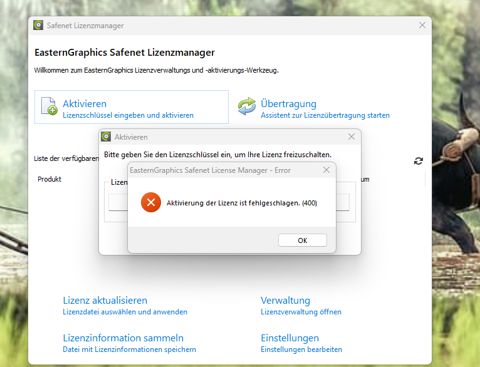480x367 pixels.
Task: Open Verwaltung license management
Action: pyautogui.click(x=285, y=301)
